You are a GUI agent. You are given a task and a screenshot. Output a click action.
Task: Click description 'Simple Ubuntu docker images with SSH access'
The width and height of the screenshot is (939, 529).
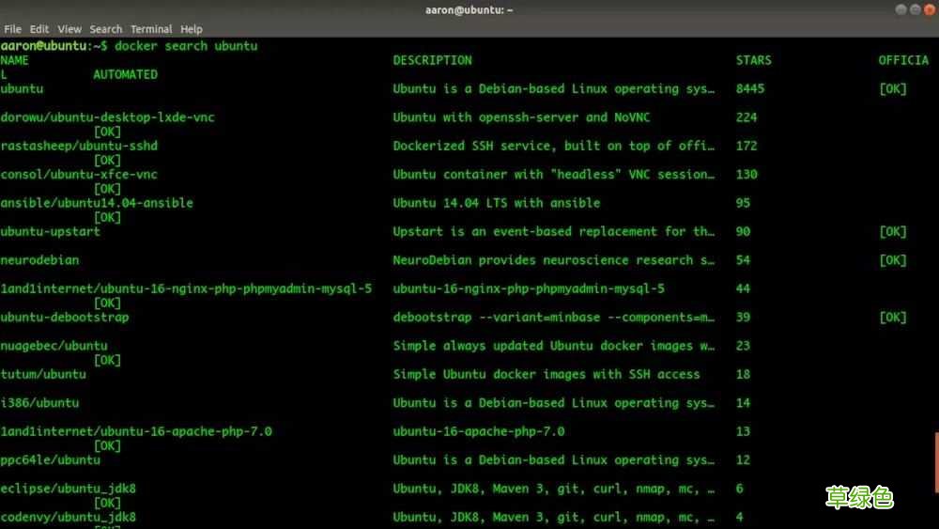pos(546,374)
